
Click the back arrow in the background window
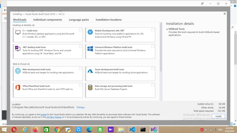[x=5, y=10]
